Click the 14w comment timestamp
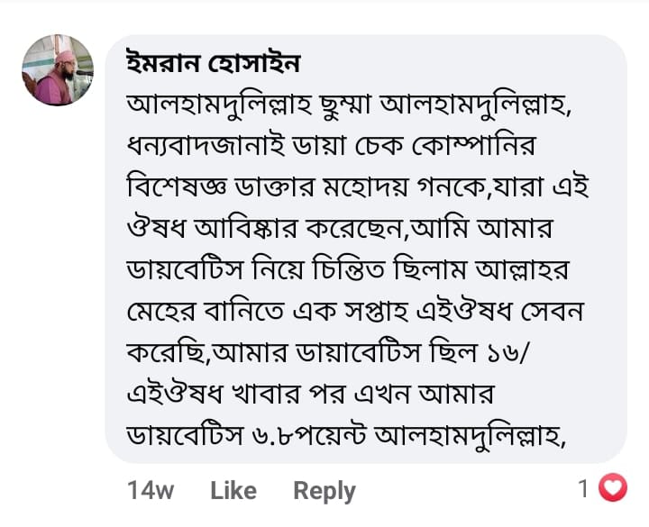The image size is (649, 527). (151, 490)
